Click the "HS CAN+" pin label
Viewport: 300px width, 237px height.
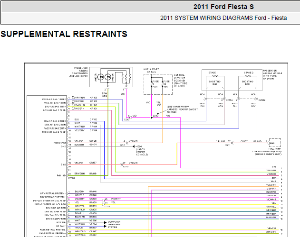point(61,226)
